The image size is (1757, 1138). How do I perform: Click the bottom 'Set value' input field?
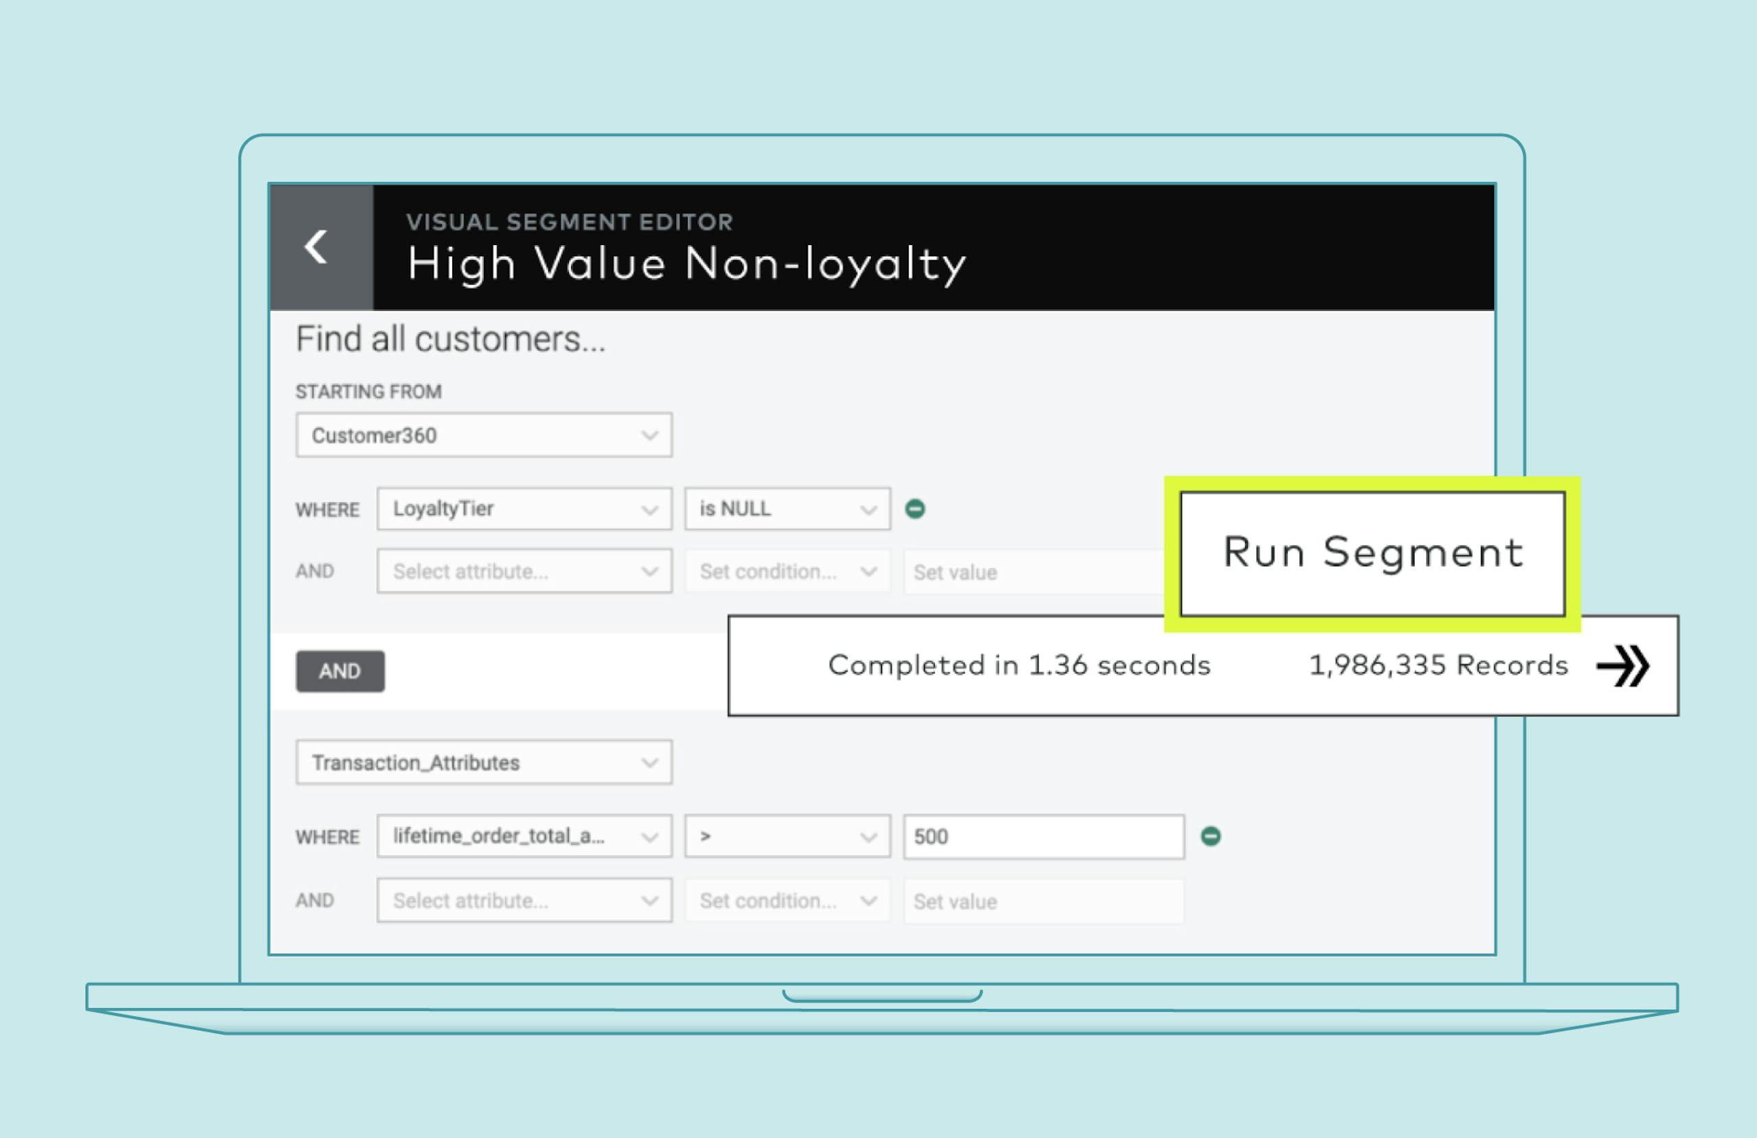[1043, 901]
